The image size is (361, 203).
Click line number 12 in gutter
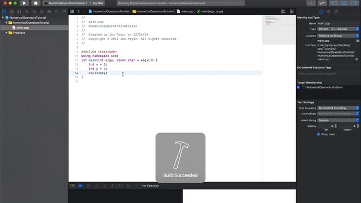click(77, 64)
